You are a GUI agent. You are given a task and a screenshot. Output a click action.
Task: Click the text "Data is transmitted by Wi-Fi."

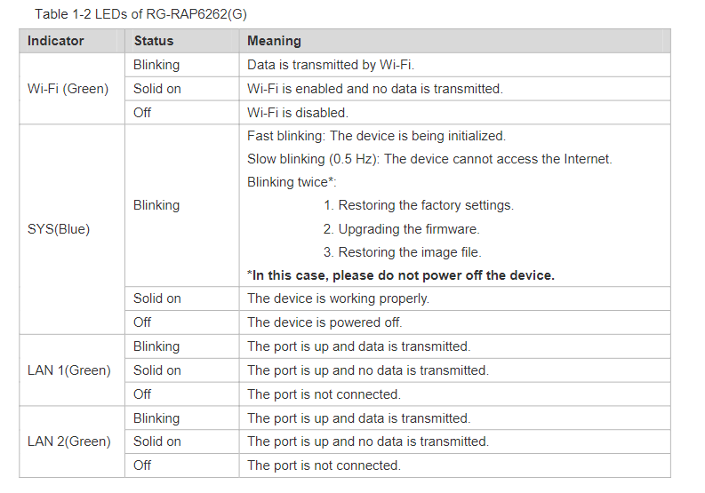[x=331, y=65]
